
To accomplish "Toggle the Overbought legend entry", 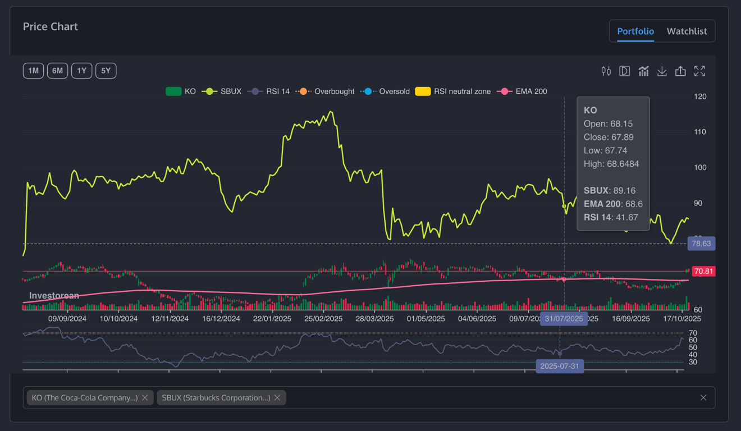I will [326, 91].
